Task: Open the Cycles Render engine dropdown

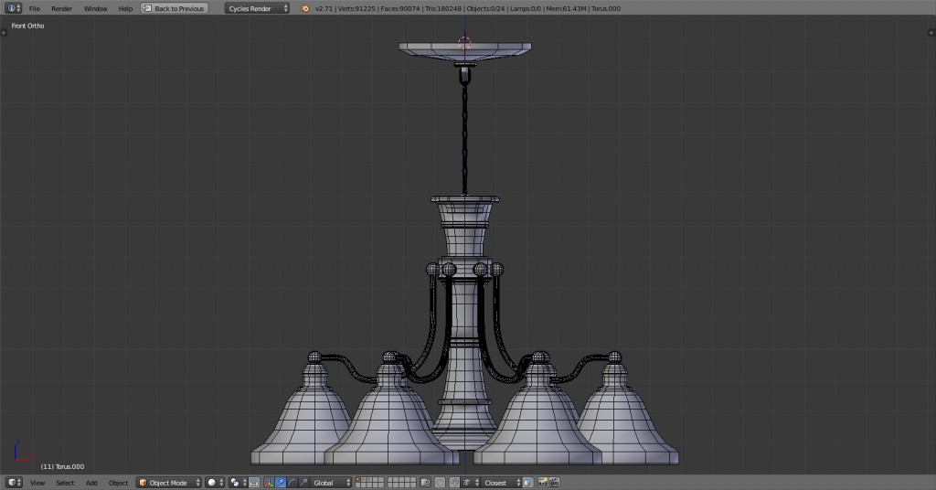Action: [257, 8]
